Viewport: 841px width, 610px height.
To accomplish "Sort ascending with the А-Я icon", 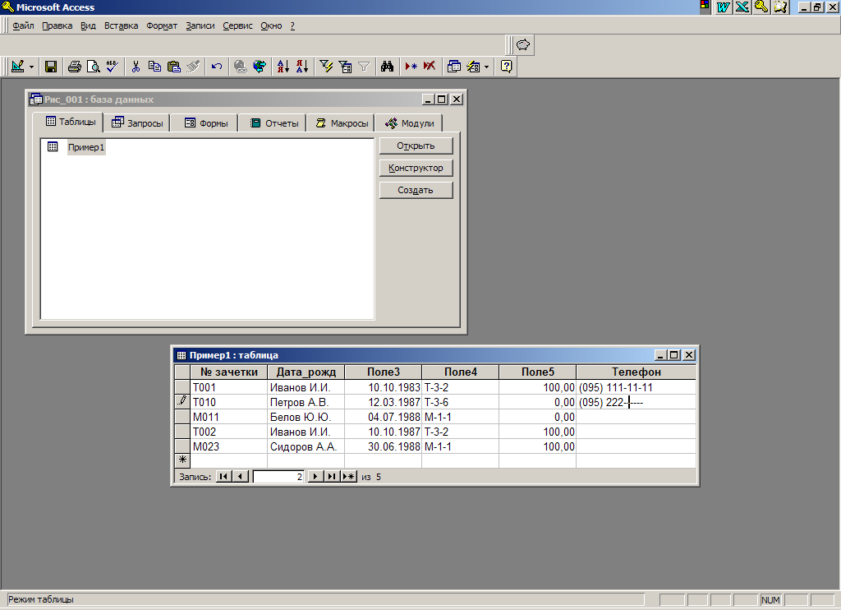I will click(x=283, y=67).
